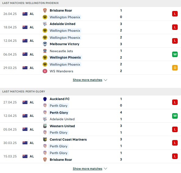Click Wellington Phoenix crest in 29.03.25 match
The image size is (181, 173).
pos(45,64)
